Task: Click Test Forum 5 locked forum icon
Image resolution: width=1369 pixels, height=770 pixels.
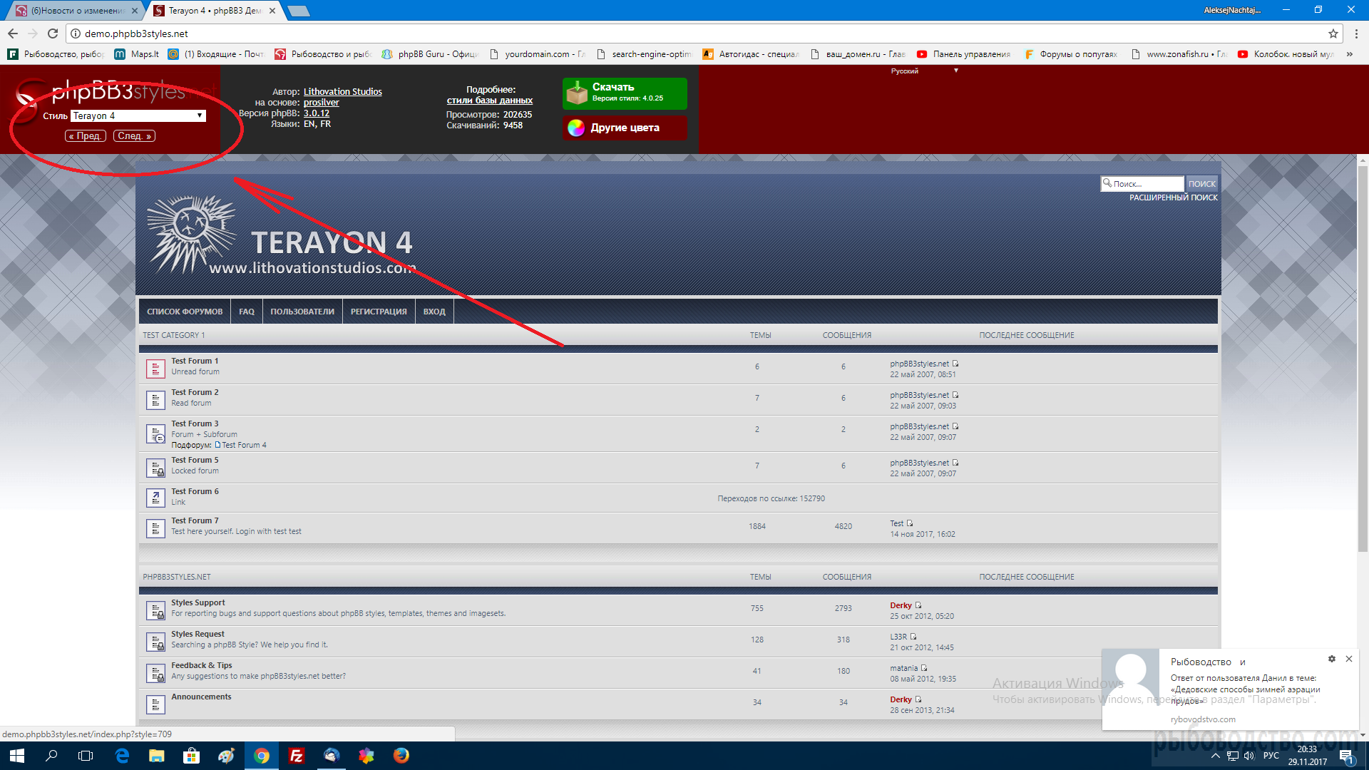Action: pos(155,468)
